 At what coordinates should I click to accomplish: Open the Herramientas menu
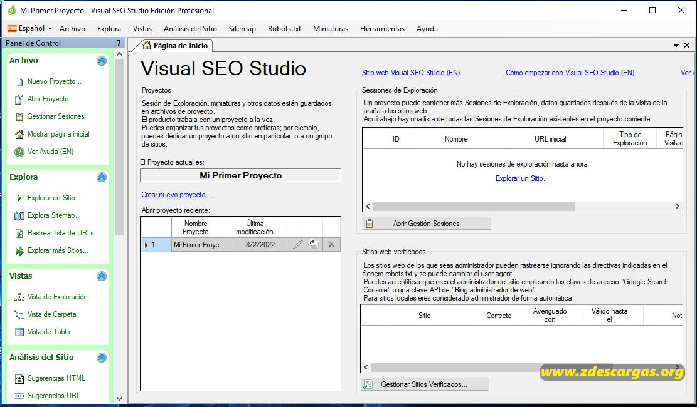click(x=382, y=28)
